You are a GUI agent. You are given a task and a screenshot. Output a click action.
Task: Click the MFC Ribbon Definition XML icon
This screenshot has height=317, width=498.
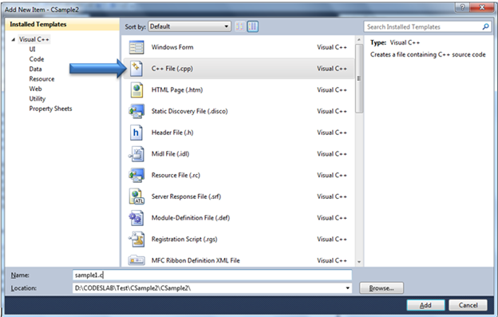(136, 260)
